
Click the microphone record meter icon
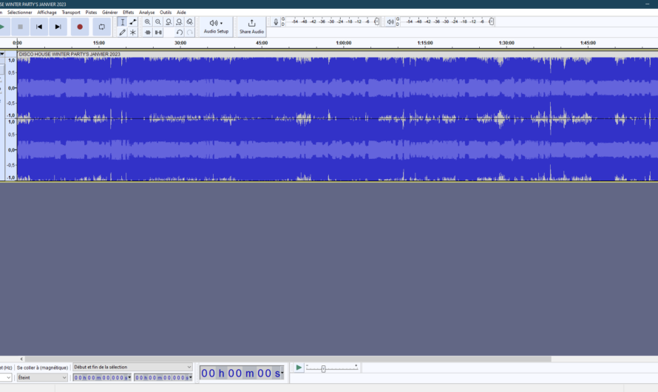click(276, 22)
